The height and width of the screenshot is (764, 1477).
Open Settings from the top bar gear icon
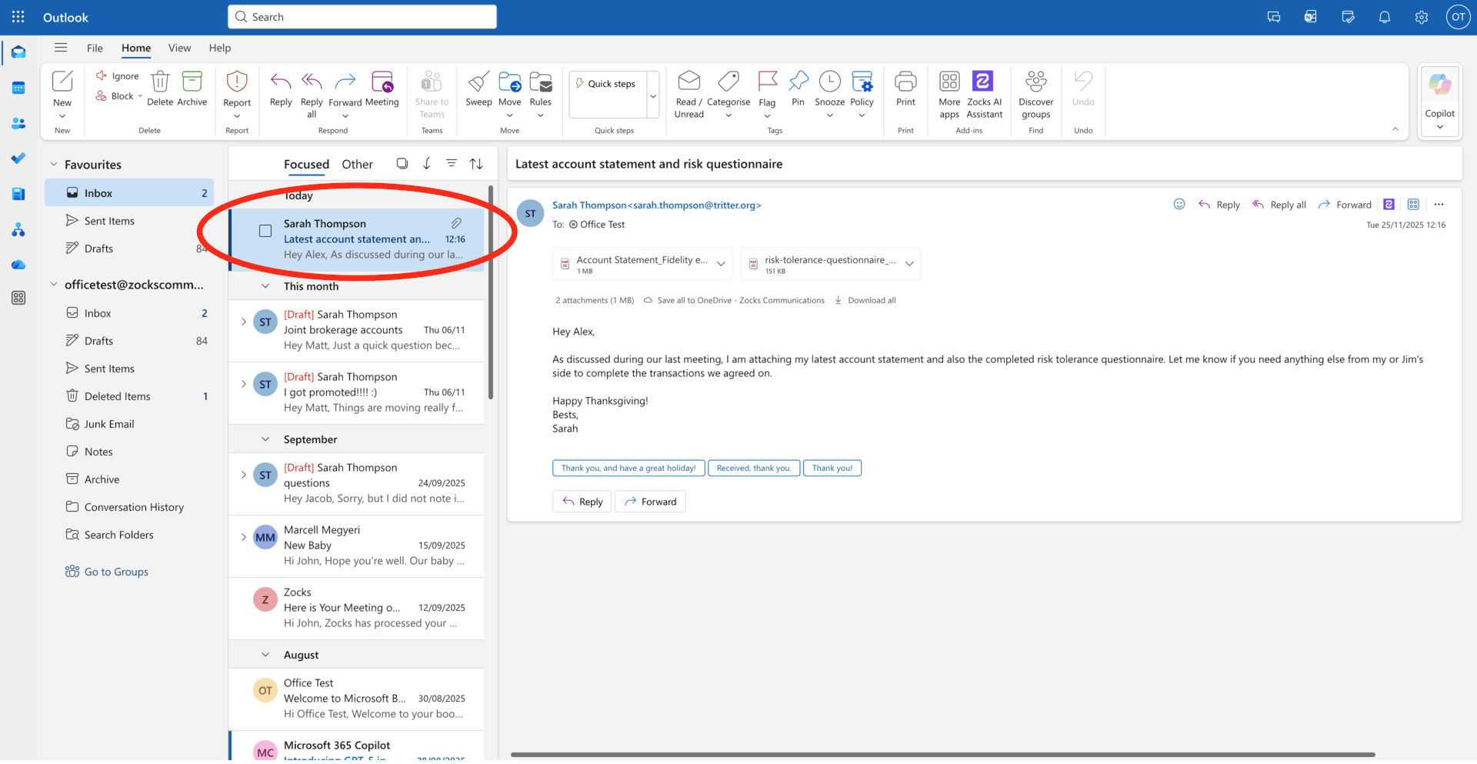[x=1421, y=16]
